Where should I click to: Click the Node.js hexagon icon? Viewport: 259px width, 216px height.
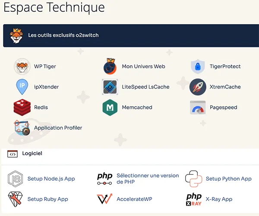pos(16,179)
